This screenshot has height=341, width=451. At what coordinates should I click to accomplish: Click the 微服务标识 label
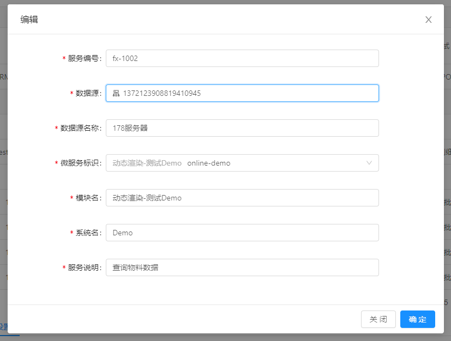point(80,163)
